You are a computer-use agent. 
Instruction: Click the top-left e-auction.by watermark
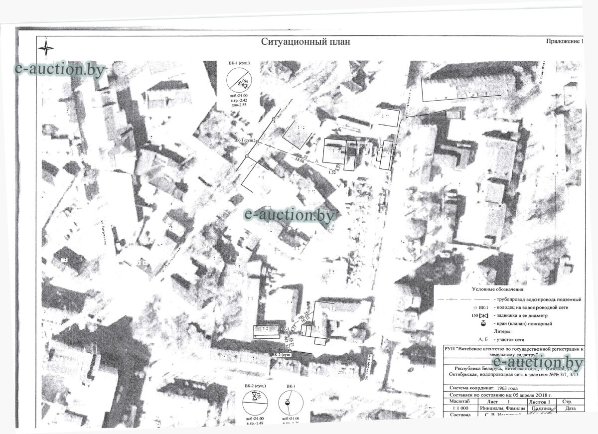(60, 69)
